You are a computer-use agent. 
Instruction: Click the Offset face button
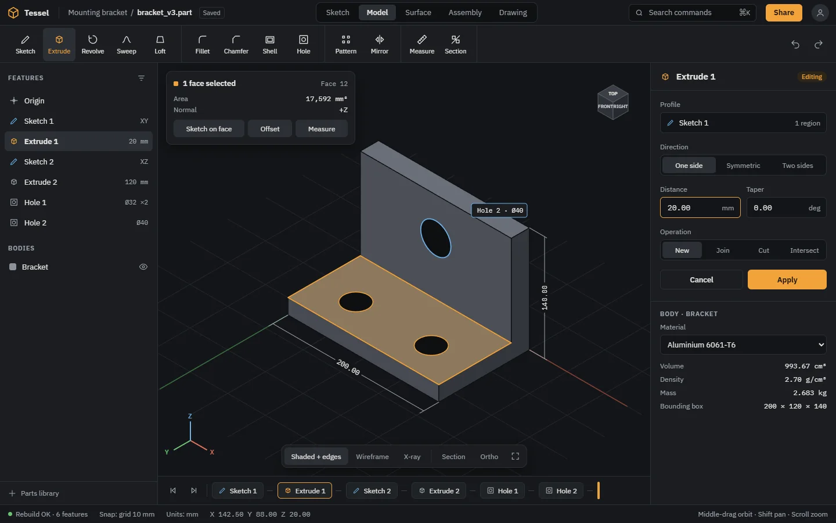270,129
